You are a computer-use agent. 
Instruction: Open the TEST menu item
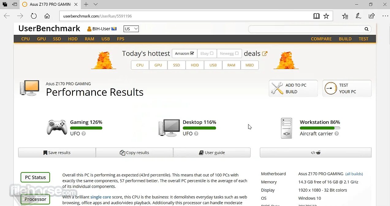[x=364, y=39]
